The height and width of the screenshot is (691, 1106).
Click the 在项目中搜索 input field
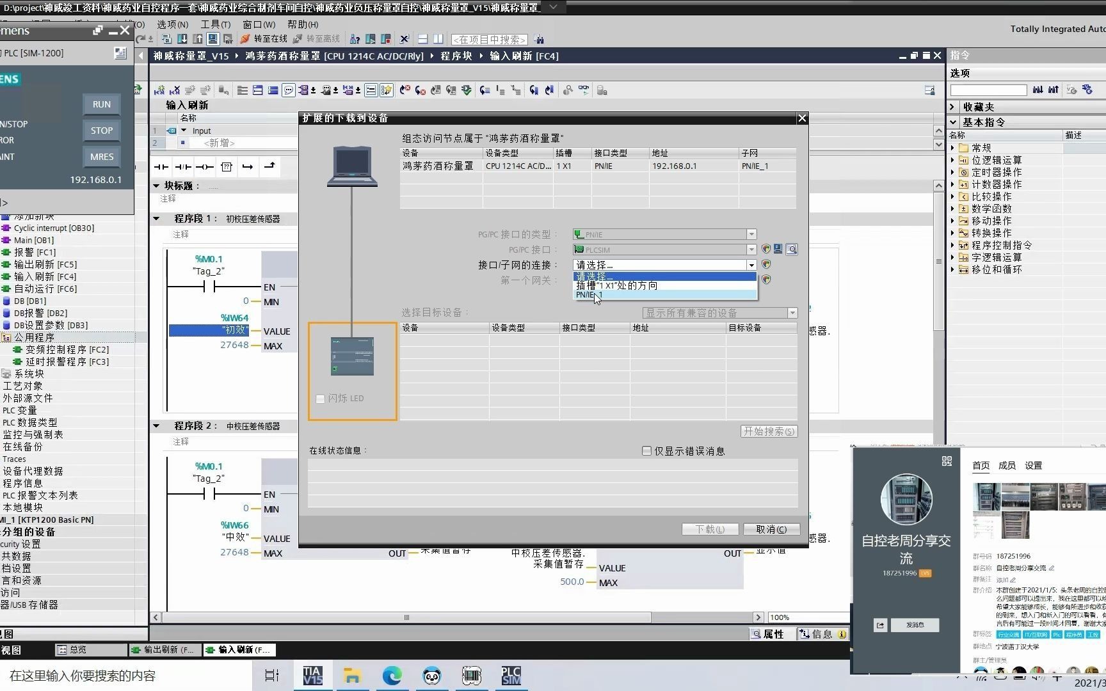coord(490,40)
